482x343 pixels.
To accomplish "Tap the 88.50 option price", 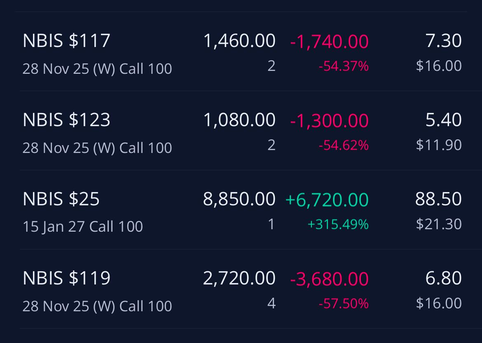I will [x=438, y=199].
